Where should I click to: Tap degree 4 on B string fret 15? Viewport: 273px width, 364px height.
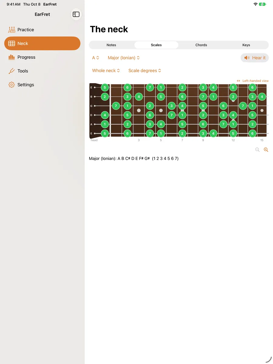[262, 97]
